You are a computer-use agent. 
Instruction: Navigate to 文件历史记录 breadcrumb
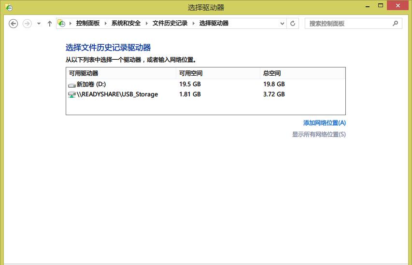tap(170, 23)
